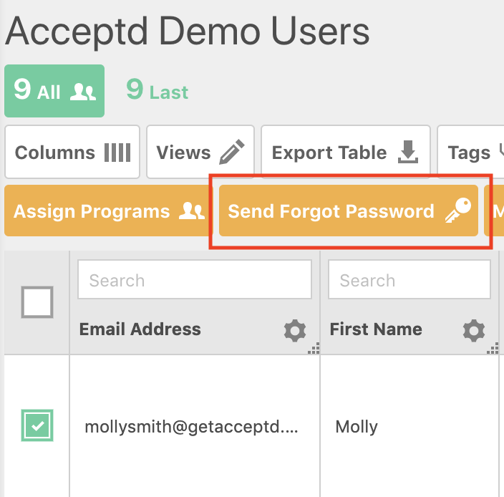This screenshot has width=504, height=497.
Task: Select the 9 All users filter
Action: pos(54,91)
